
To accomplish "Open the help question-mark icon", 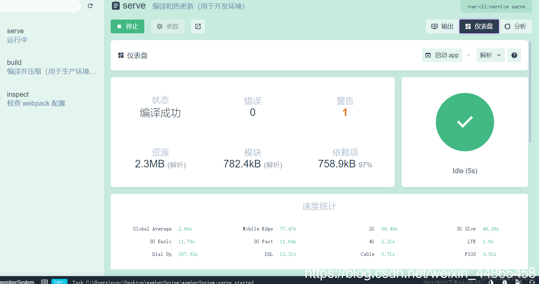I will point(514,55).
